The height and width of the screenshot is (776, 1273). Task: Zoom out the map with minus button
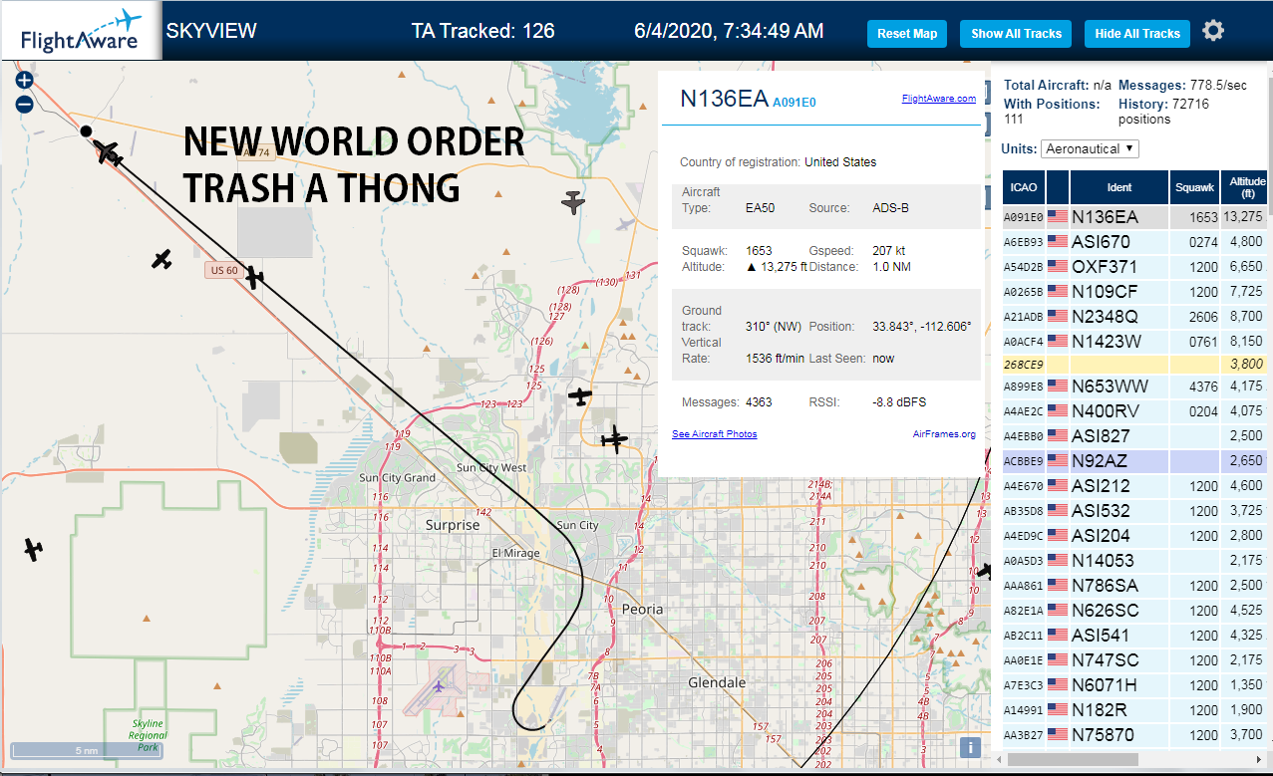(x=24, y=104)
